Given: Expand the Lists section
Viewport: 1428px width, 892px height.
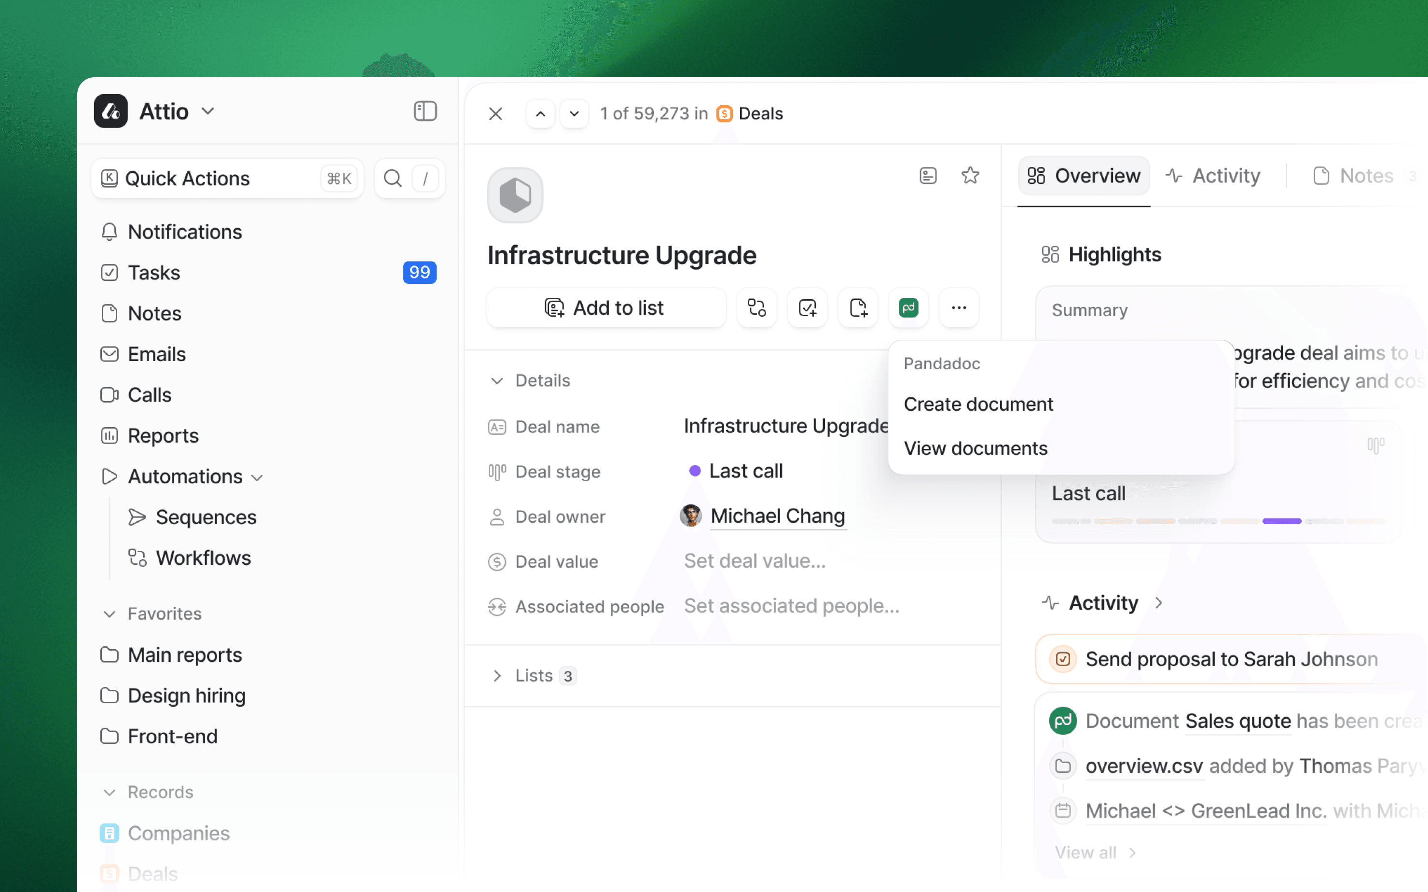Looking at the screenshot, I should pyautogui.click(x=497, y=675).
